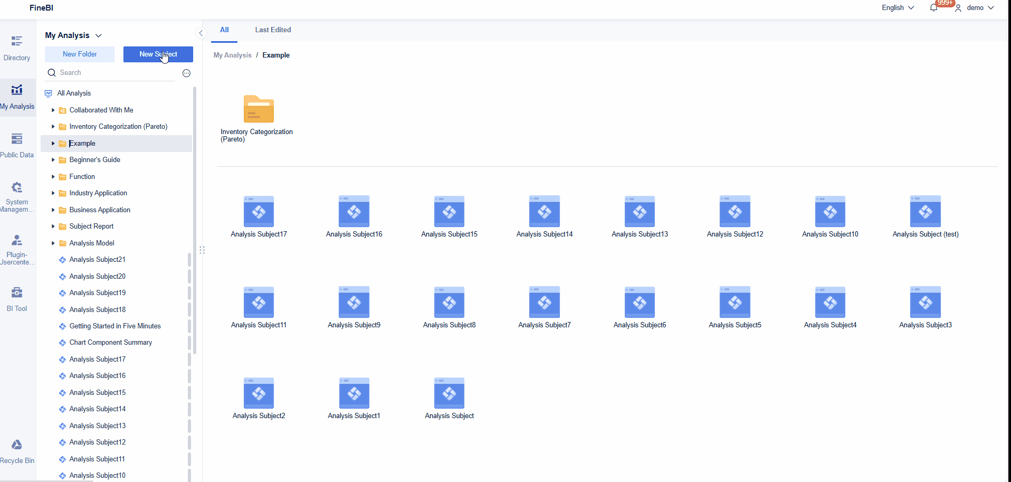Open Analysis Subject5 icon in the grid
1011x482 pixels.
735,303
